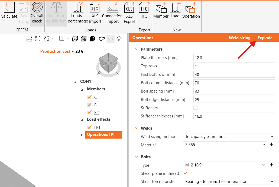This screenshot has height=187, width=279.
Task: Select Load effects in tree
Action: click(98, 119)
